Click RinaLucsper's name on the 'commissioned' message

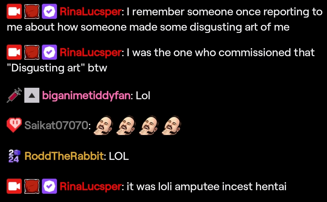click(90, 53)
